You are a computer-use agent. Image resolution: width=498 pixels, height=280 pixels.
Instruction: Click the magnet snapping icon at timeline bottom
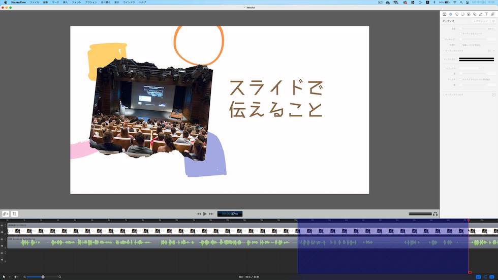(x=485, y=277)
